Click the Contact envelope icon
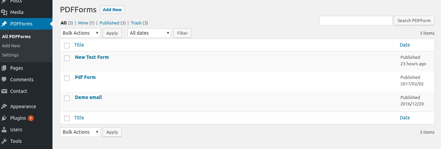This screenshot has width=441, height=149. click(4, 91)
